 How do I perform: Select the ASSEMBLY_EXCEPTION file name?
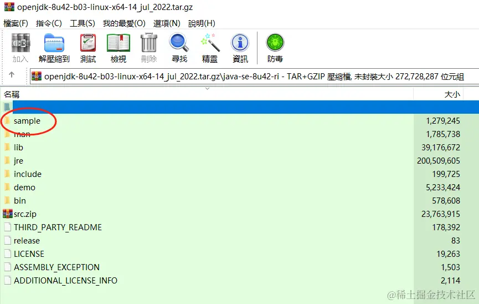pyautogui.click(x=56, y=267)
